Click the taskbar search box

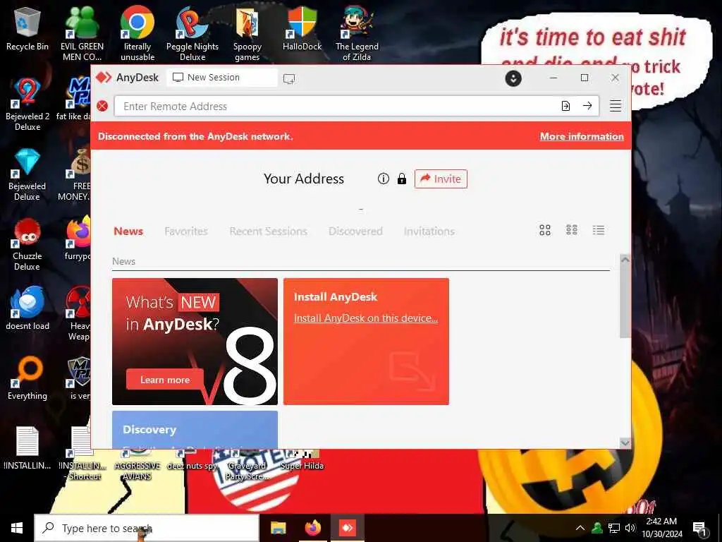pyautogui.click(x=147, y=528)
